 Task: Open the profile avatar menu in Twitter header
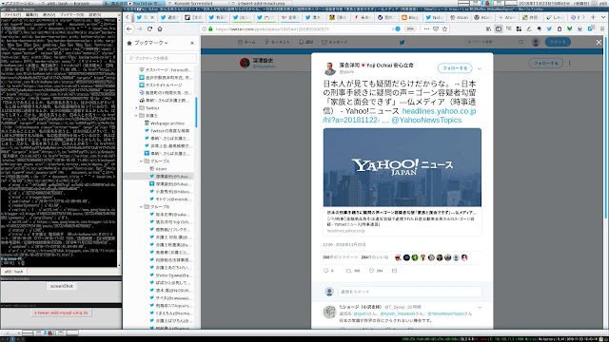point(536,42)
